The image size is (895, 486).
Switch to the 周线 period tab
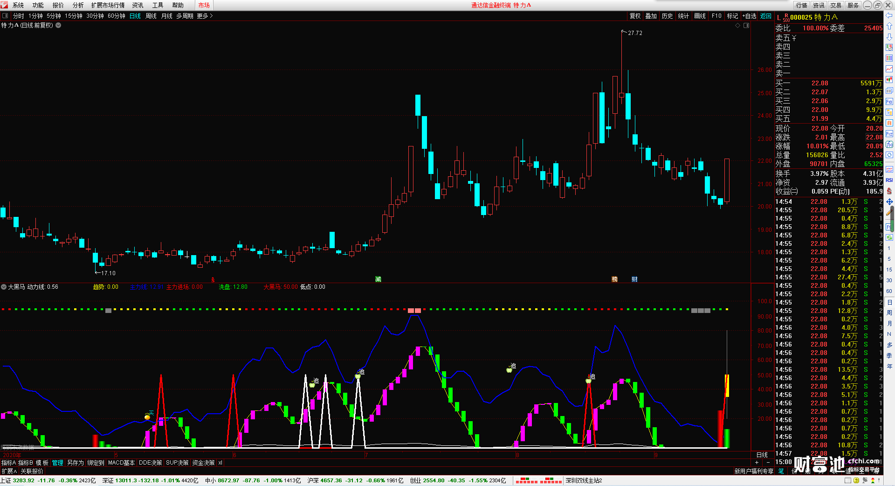151,16
